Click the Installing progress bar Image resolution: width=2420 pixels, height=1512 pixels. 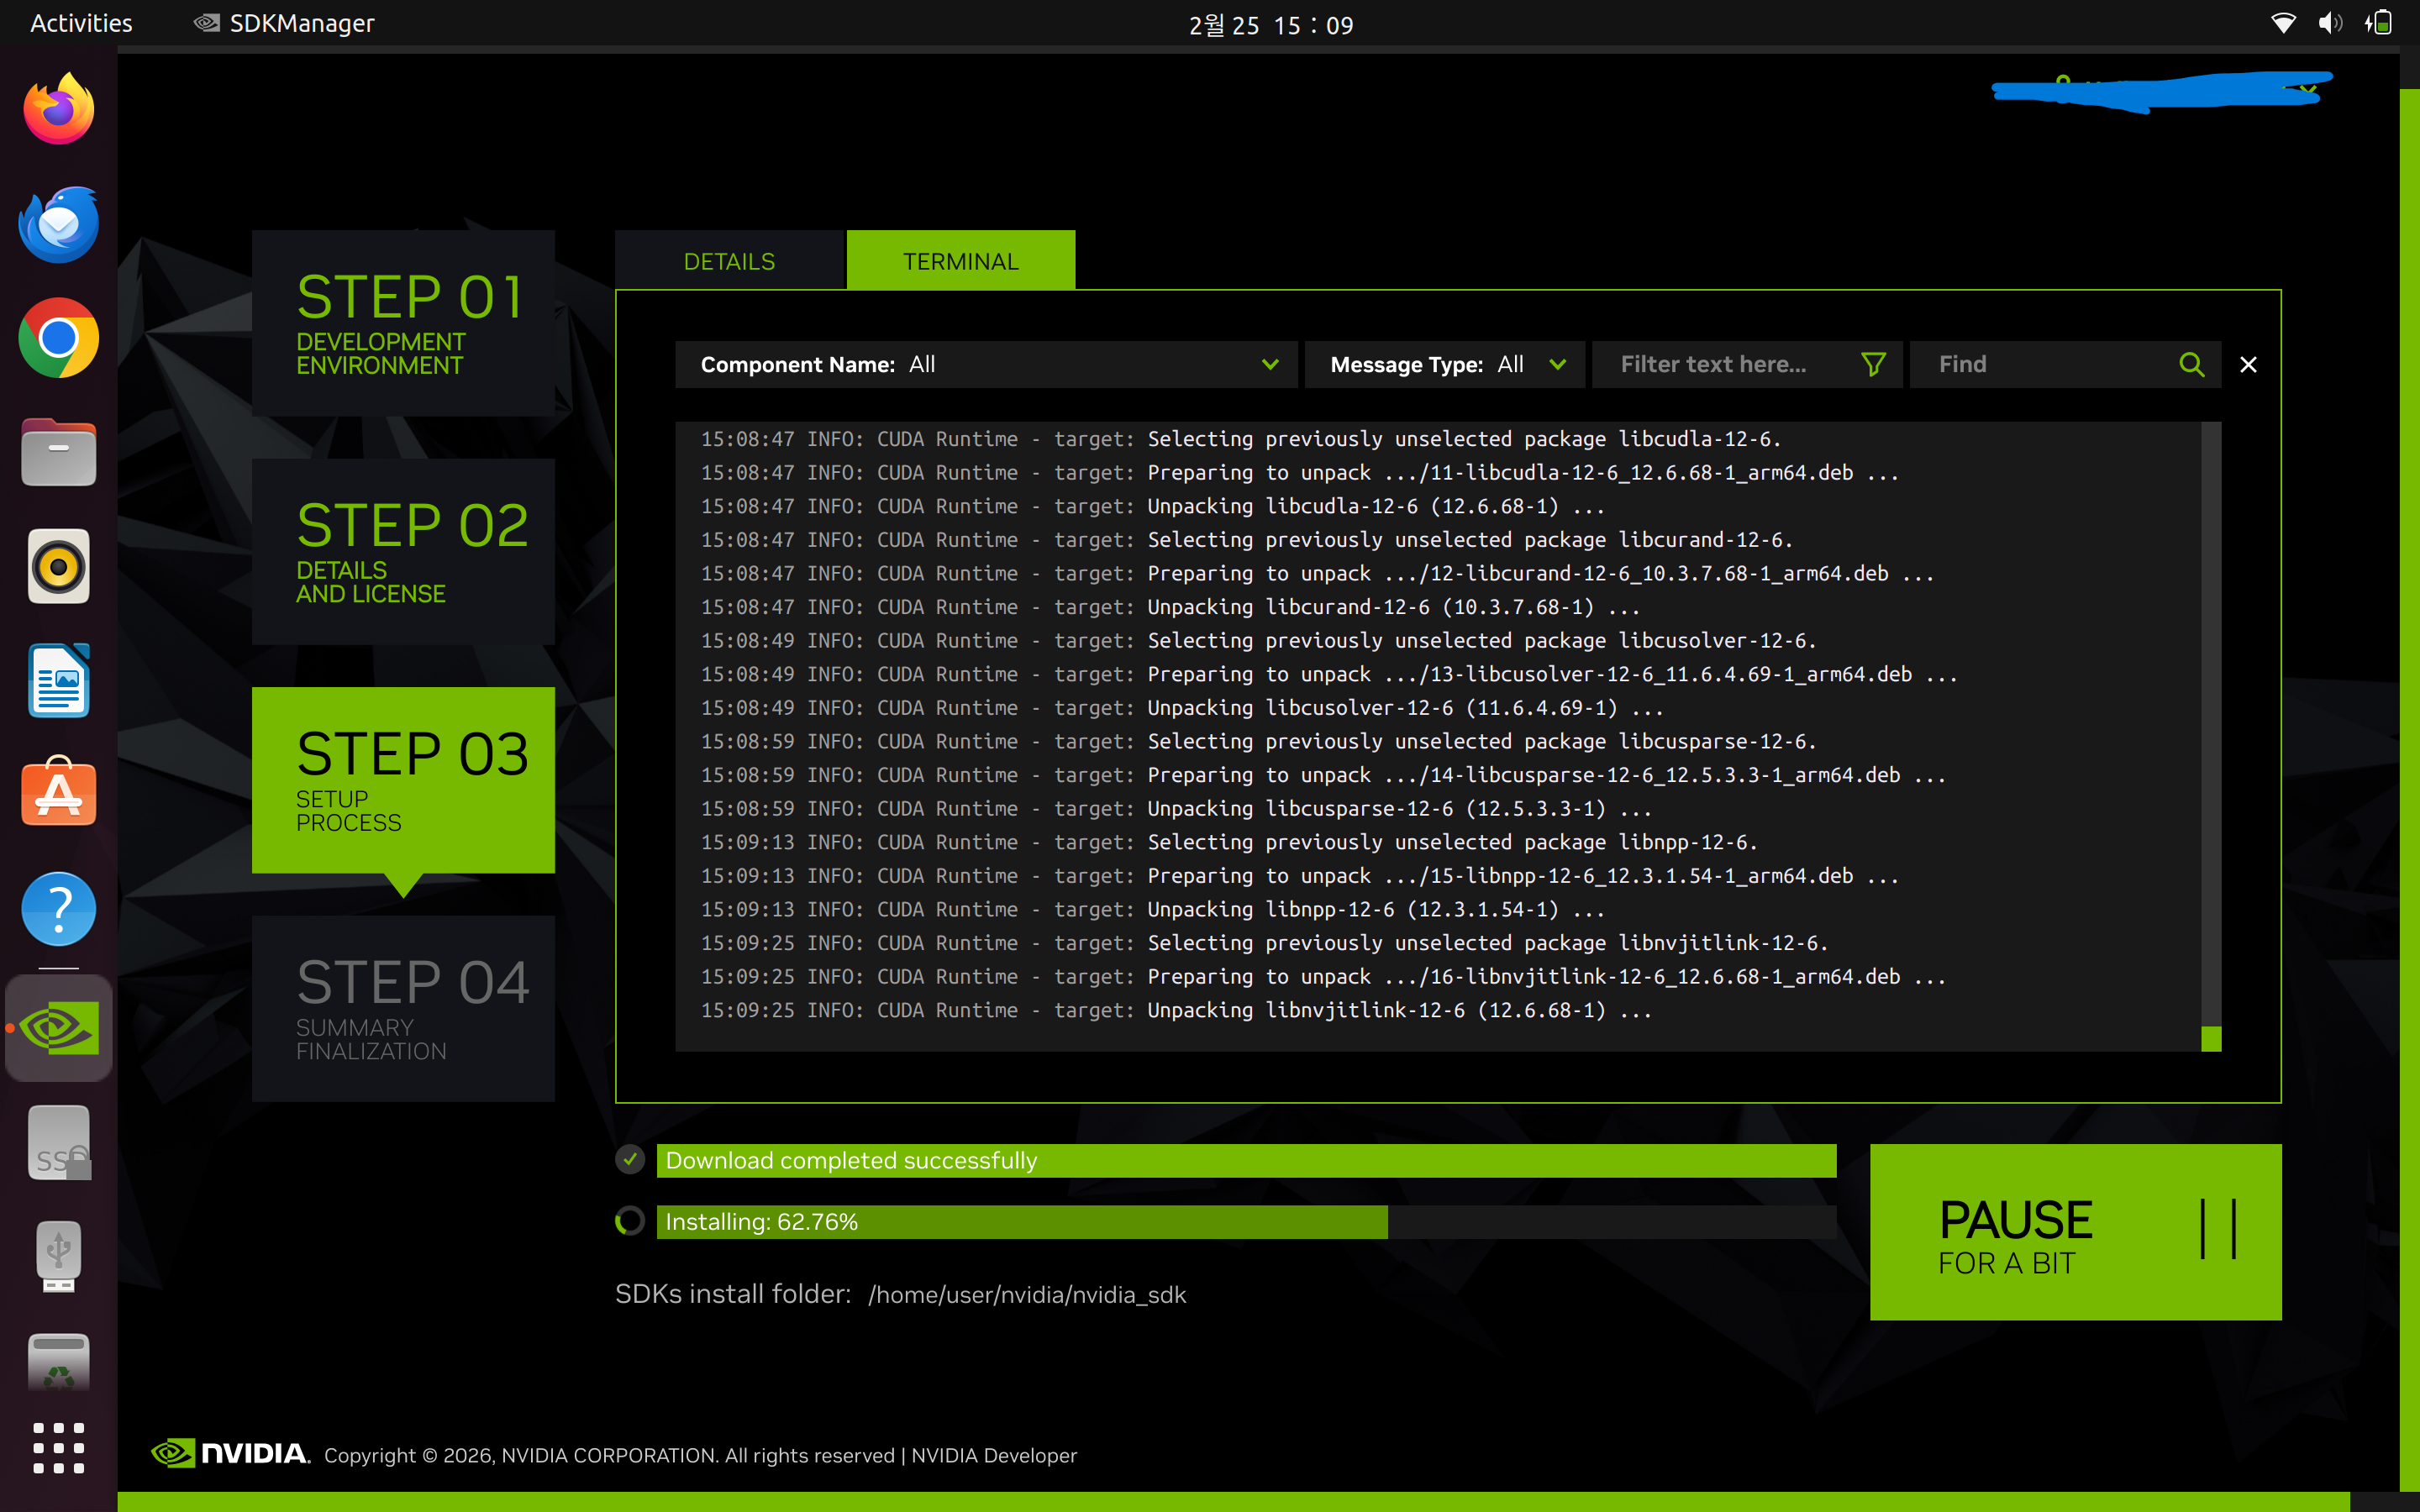coord(1245,1222)
